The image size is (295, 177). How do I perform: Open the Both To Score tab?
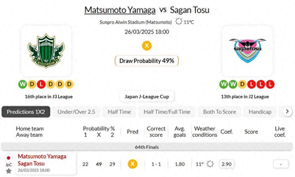click(219, 112)
